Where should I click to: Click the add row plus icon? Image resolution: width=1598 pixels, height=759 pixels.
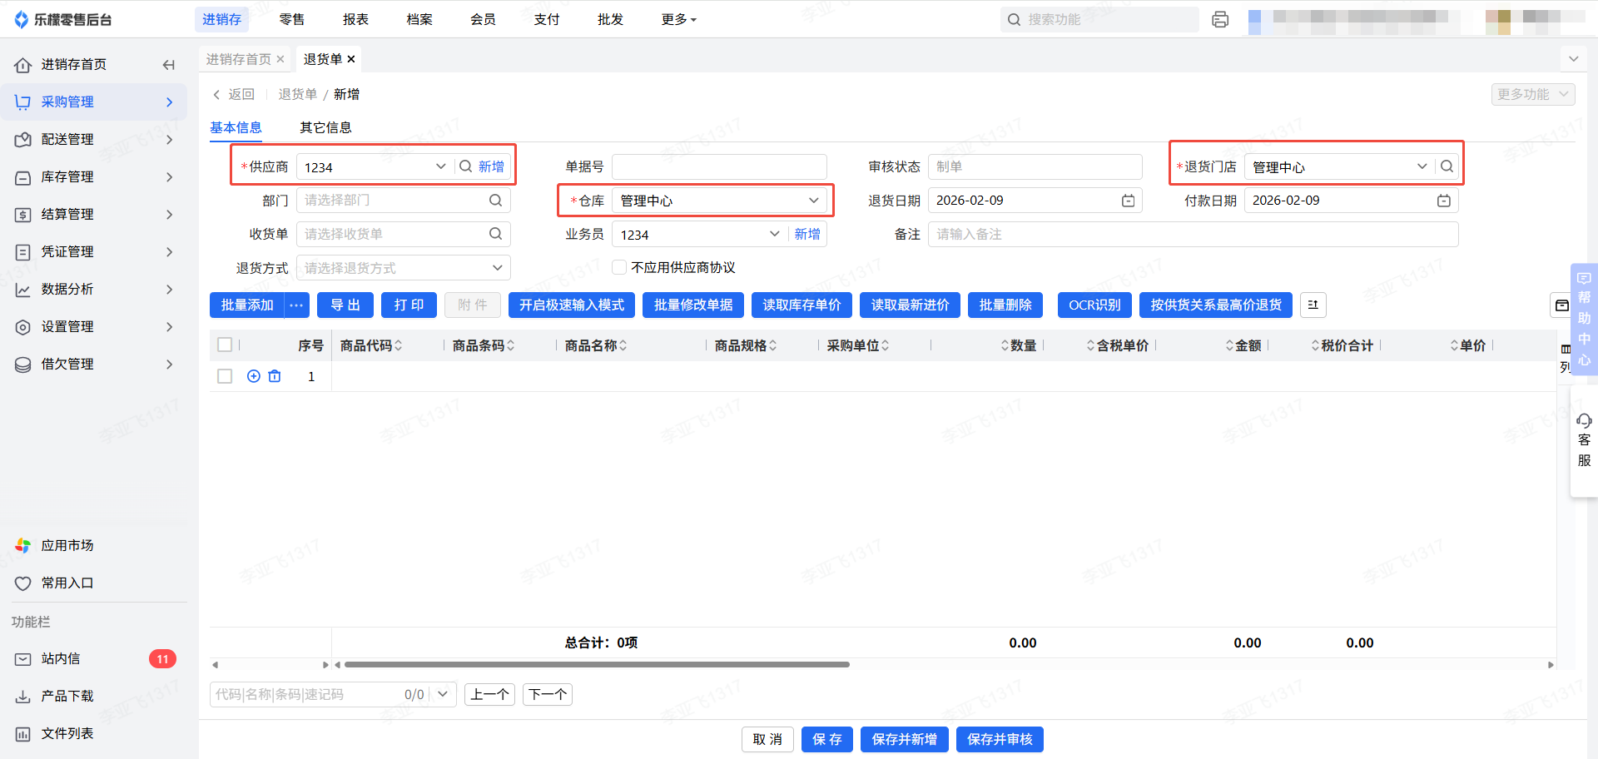tap(254, 376)
